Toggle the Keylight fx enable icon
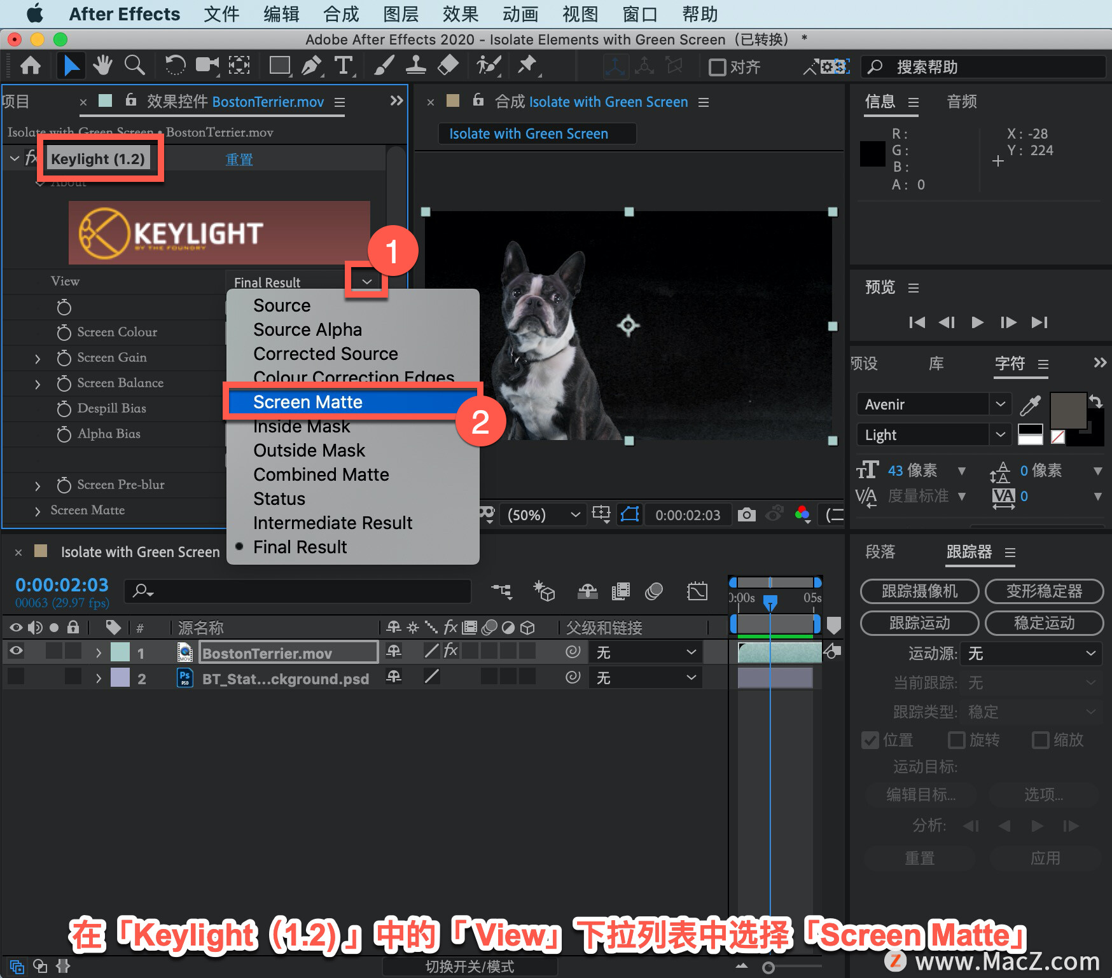1112x978 pixels. tap(31, 158)
